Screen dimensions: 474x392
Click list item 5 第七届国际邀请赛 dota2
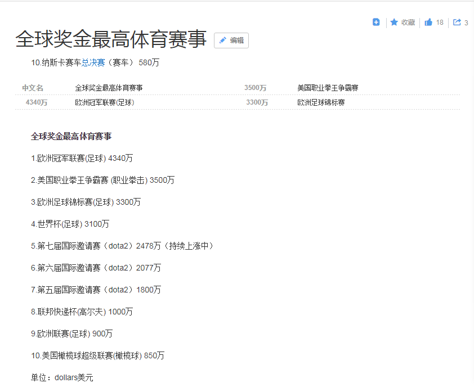(122, 246)
